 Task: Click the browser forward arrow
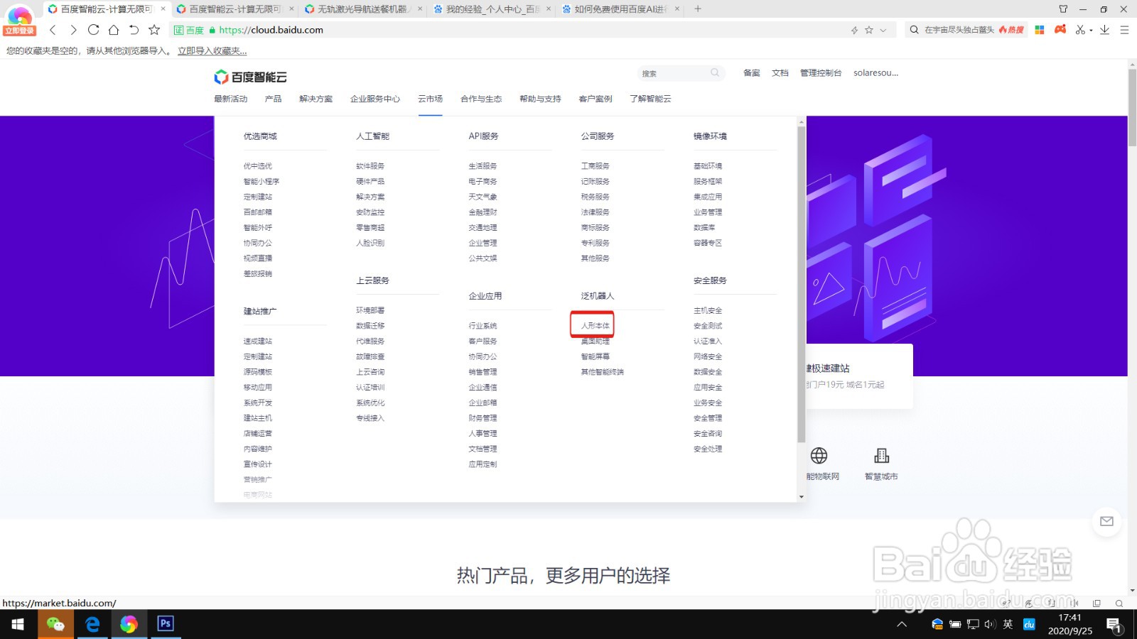pos(73,30)
